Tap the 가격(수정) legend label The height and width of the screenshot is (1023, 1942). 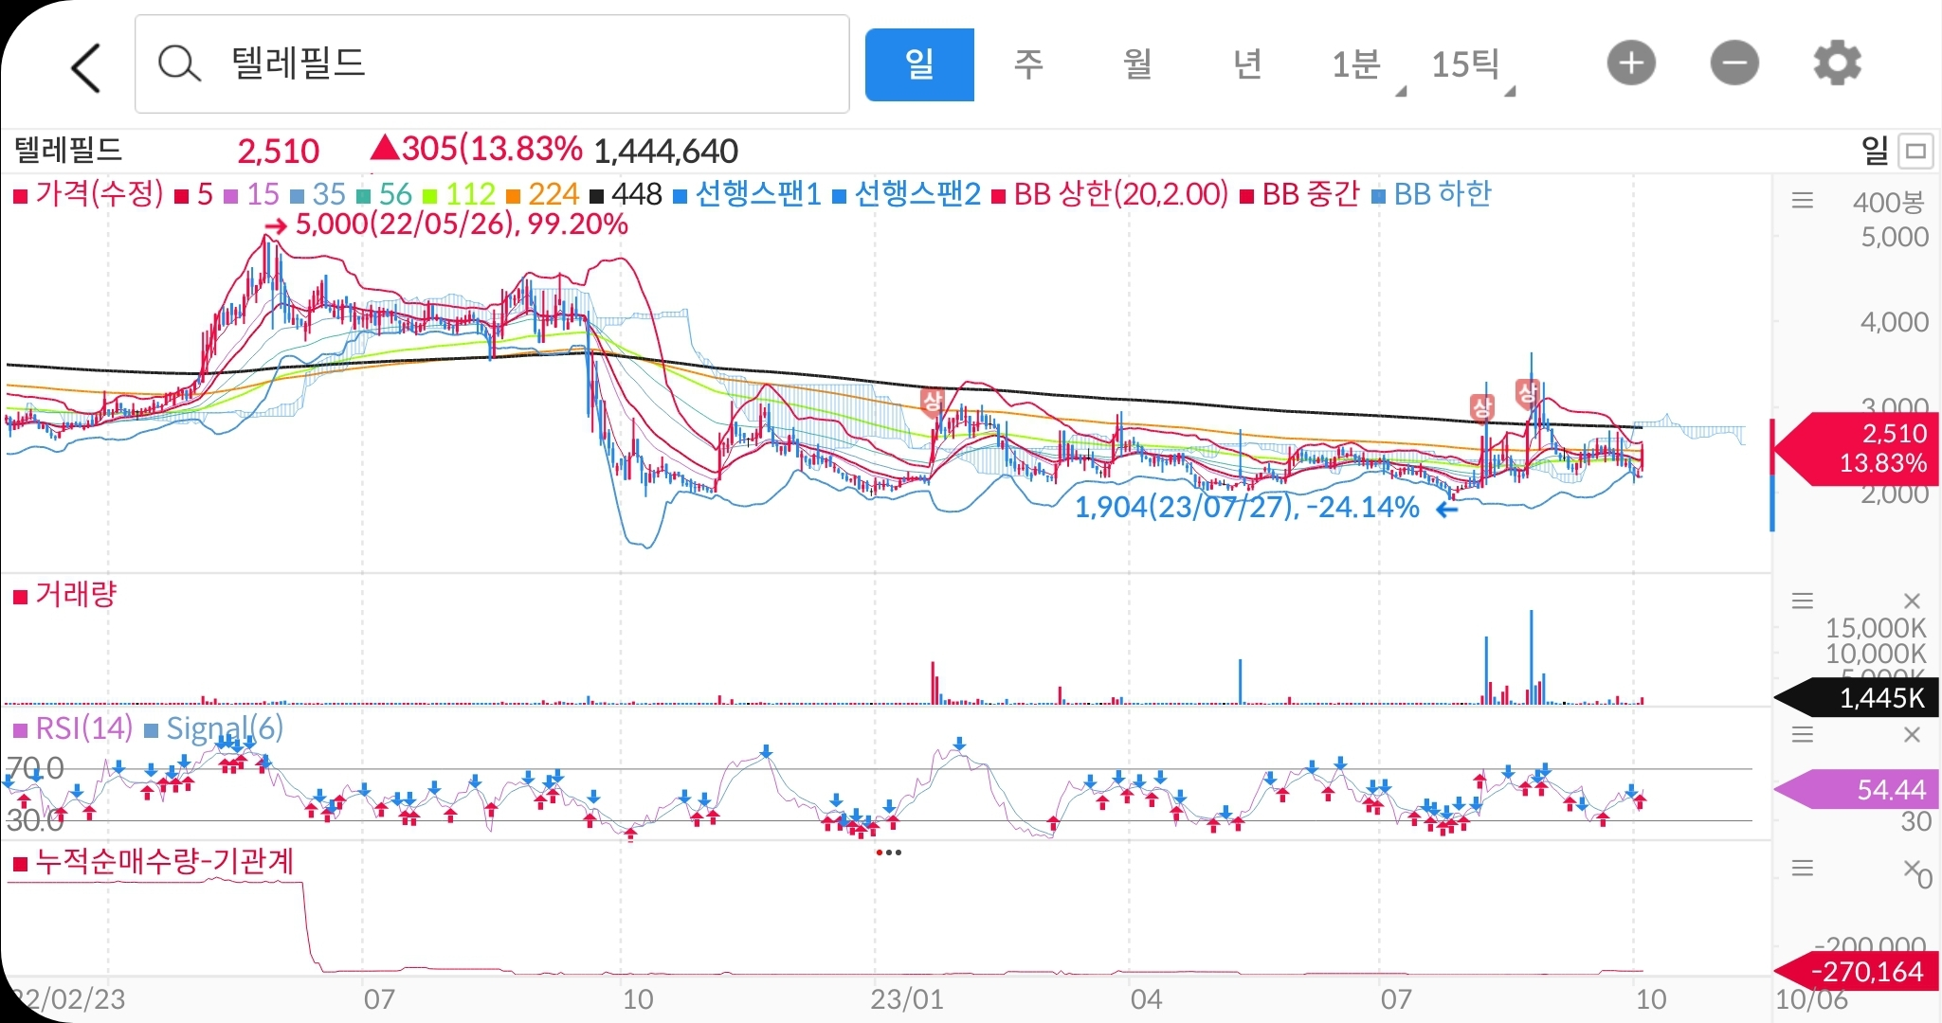(x=90, y=194)
